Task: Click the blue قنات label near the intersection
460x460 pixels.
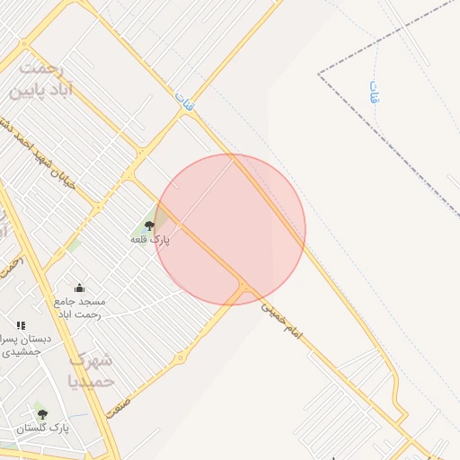Action: point(185,102)
